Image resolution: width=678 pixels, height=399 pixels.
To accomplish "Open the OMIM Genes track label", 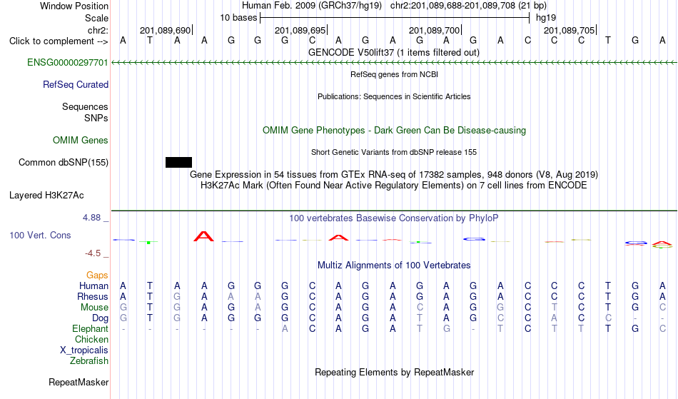I will (81, 141).
